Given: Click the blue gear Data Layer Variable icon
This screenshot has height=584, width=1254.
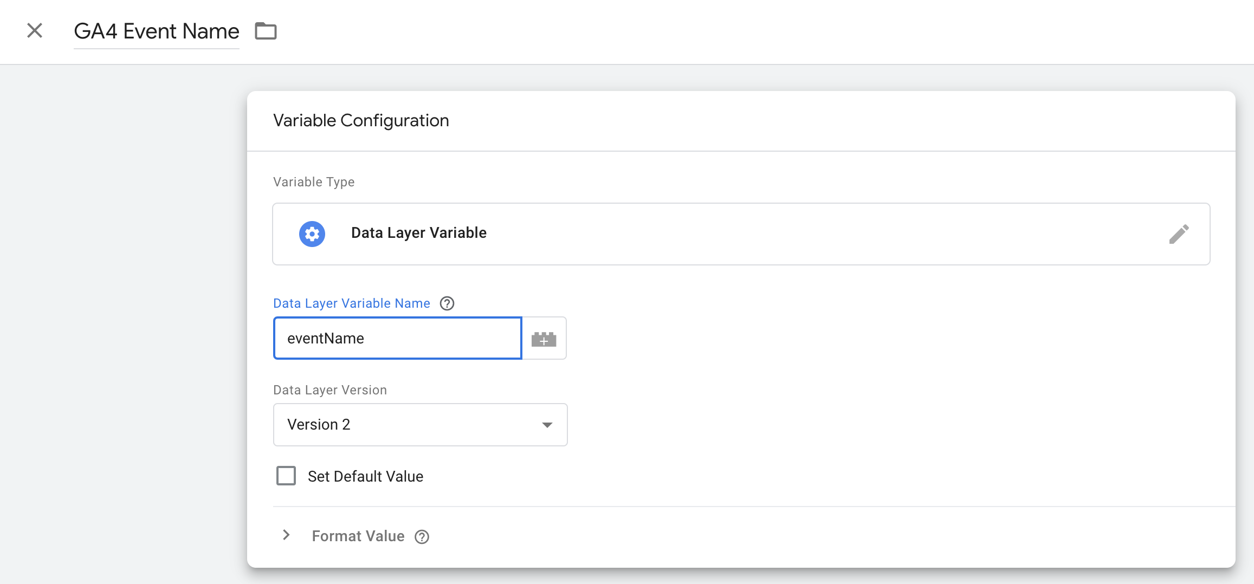Looking at the screenshot, I should click(312, 234).
